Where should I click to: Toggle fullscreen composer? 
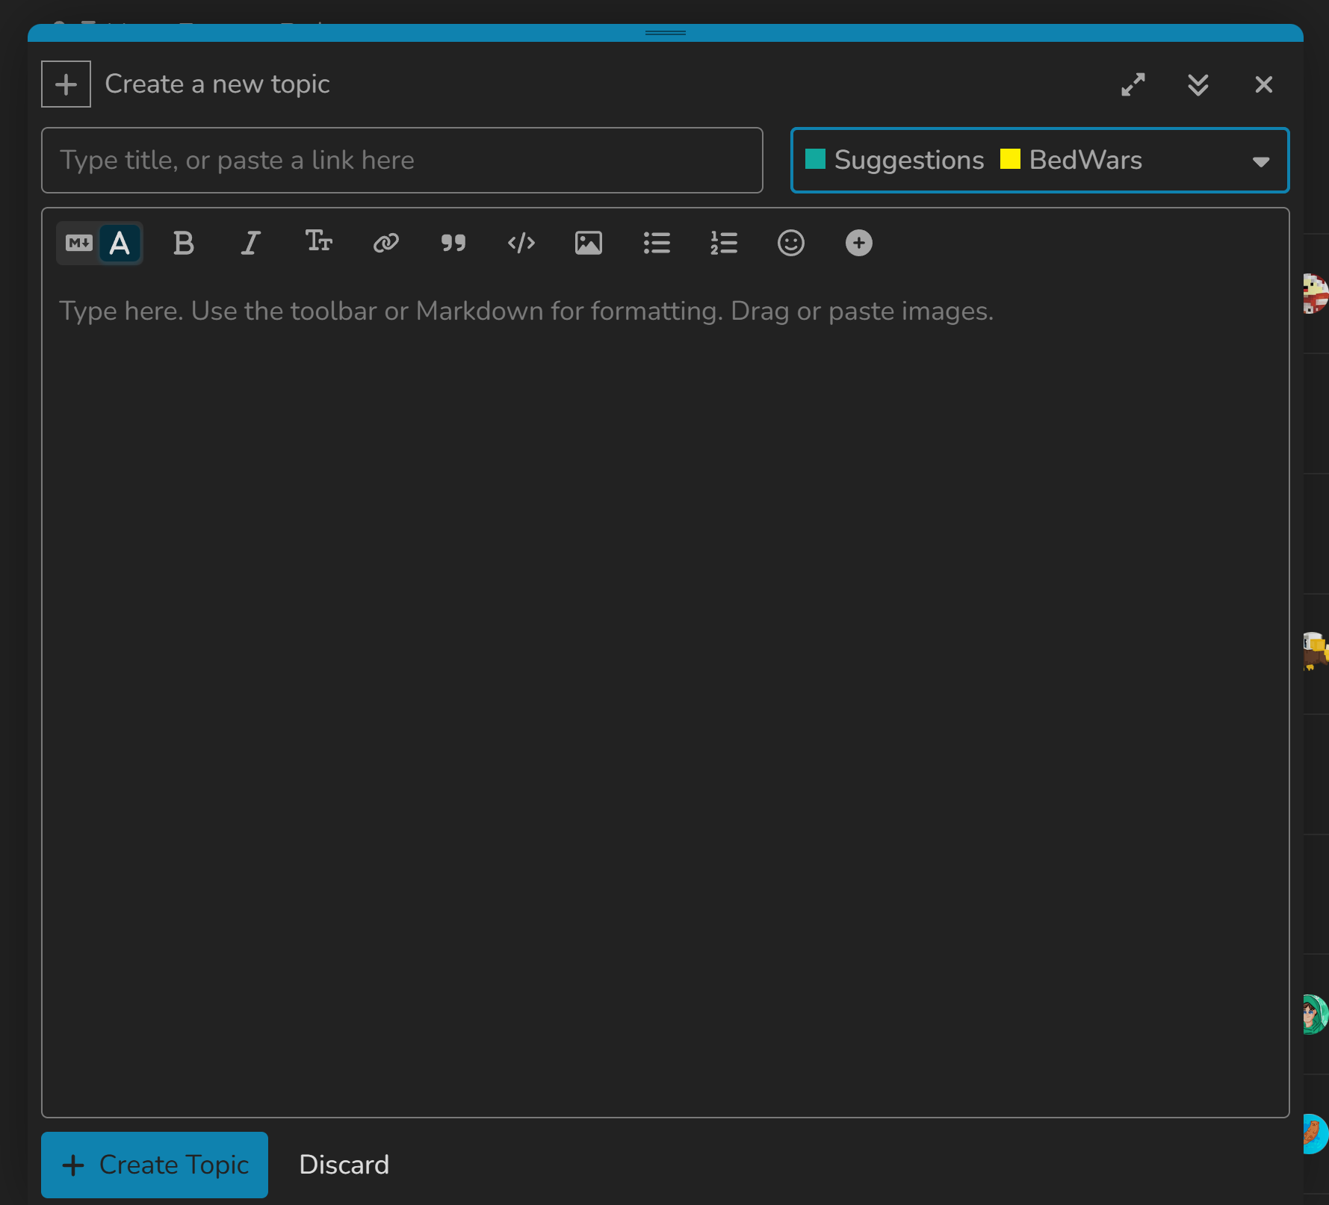[x=1133, y=84]
